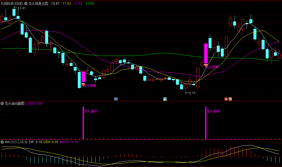Screen dimensions: 282x167
Task: Click the first 龙头启动 text label
Action: [x=91, y=111]
